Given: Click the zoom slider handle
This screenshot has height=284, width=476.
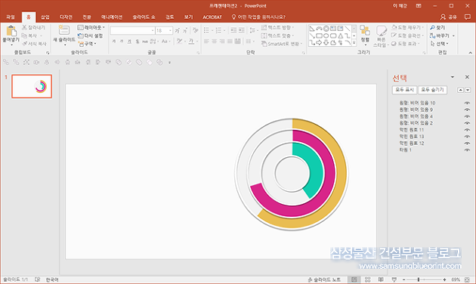Looking at the screenshot, I should (419, 279).
